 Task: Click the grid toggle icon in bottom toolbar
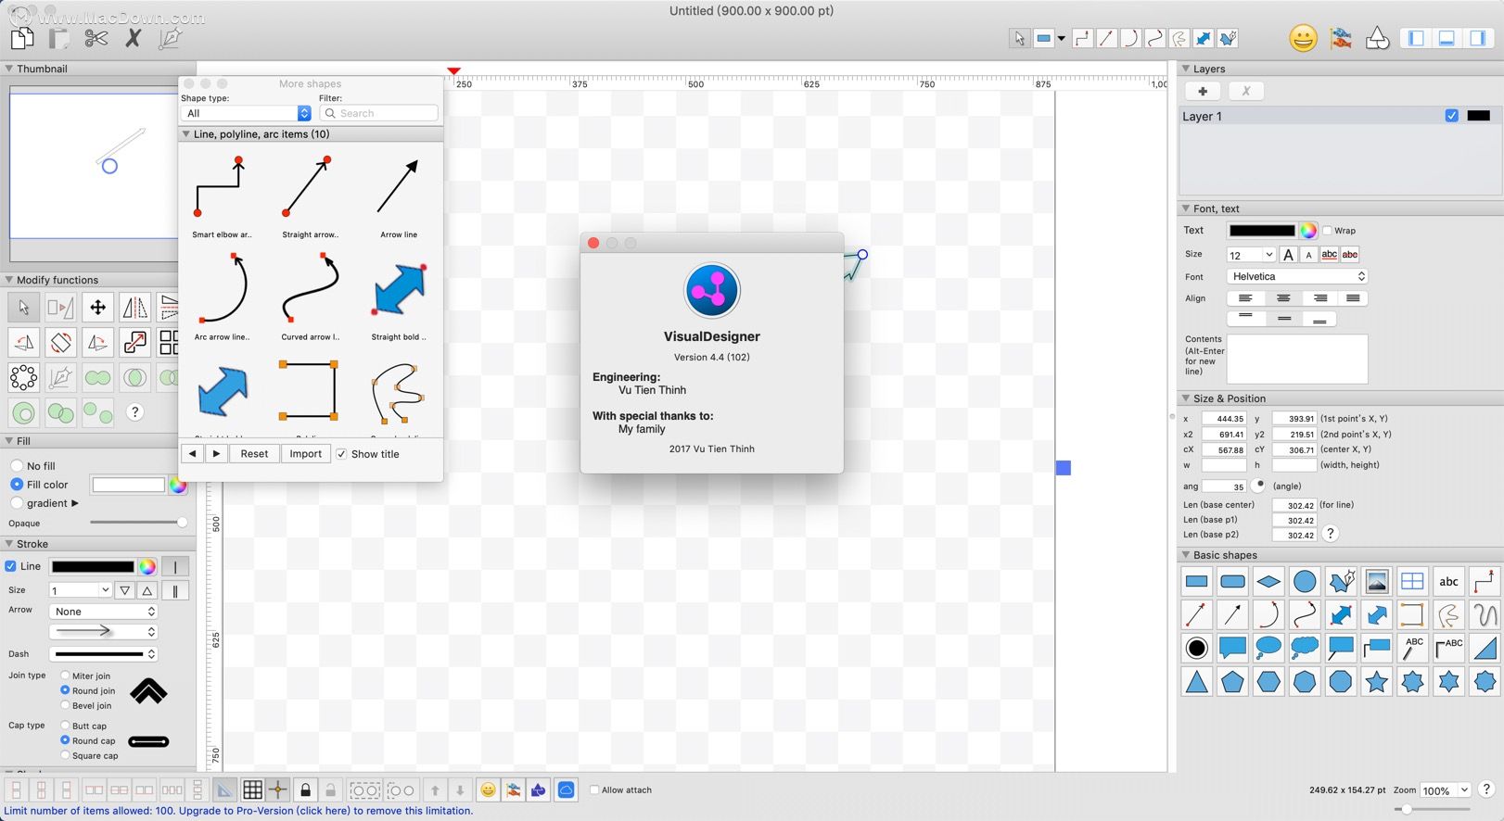[x=252, y=790]
